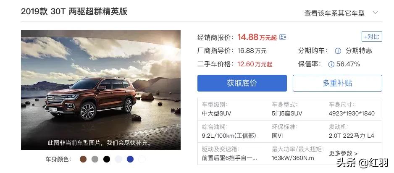Image resolution: width=394 pixels, height=173 pixels.
Task: Click the price calculator icon beside 14.88万元起
Action: pos(283,37)
